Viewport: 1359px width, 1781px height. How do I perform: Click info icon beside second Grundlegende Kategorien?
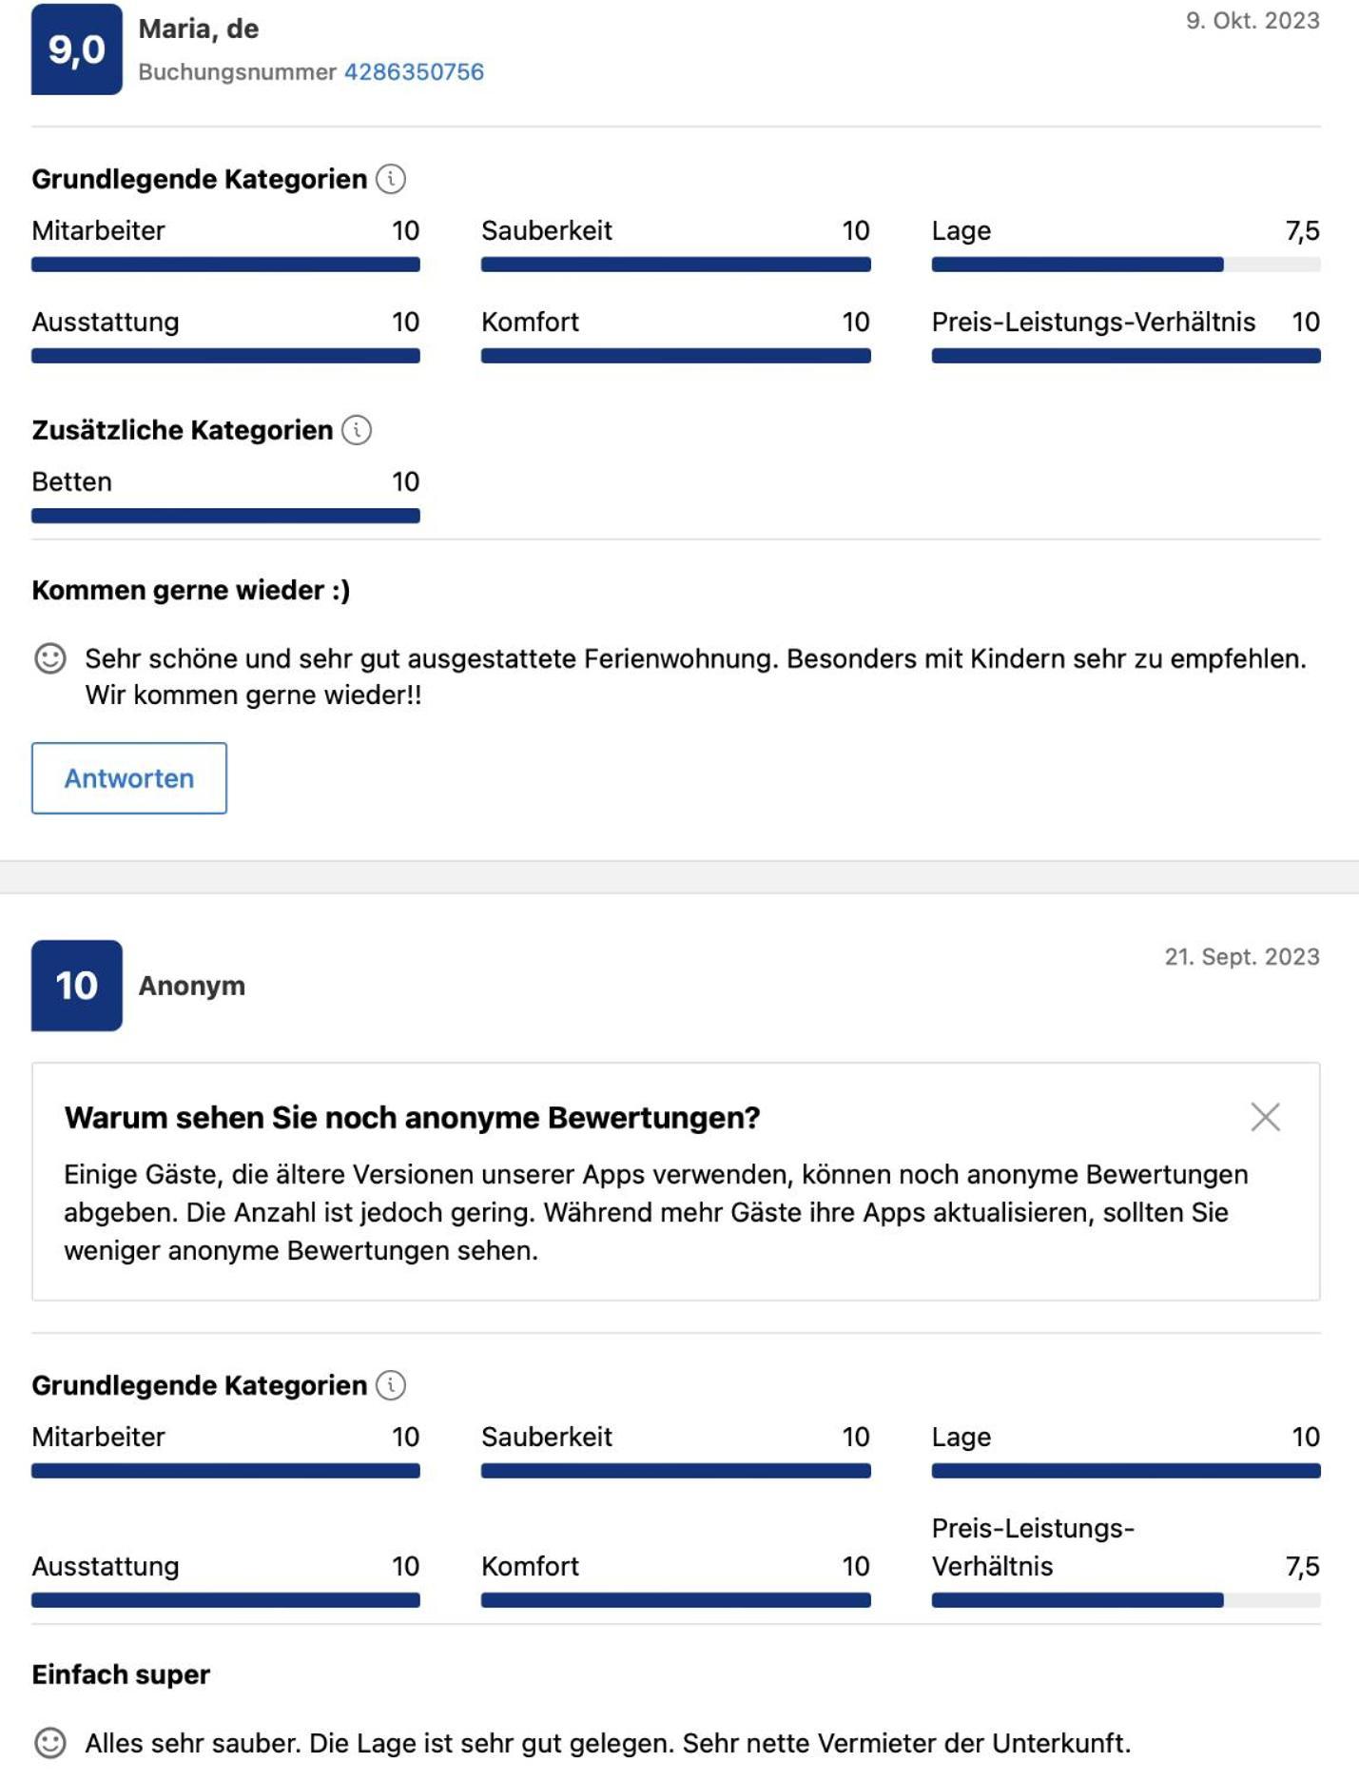click(x=391, y=1385)
